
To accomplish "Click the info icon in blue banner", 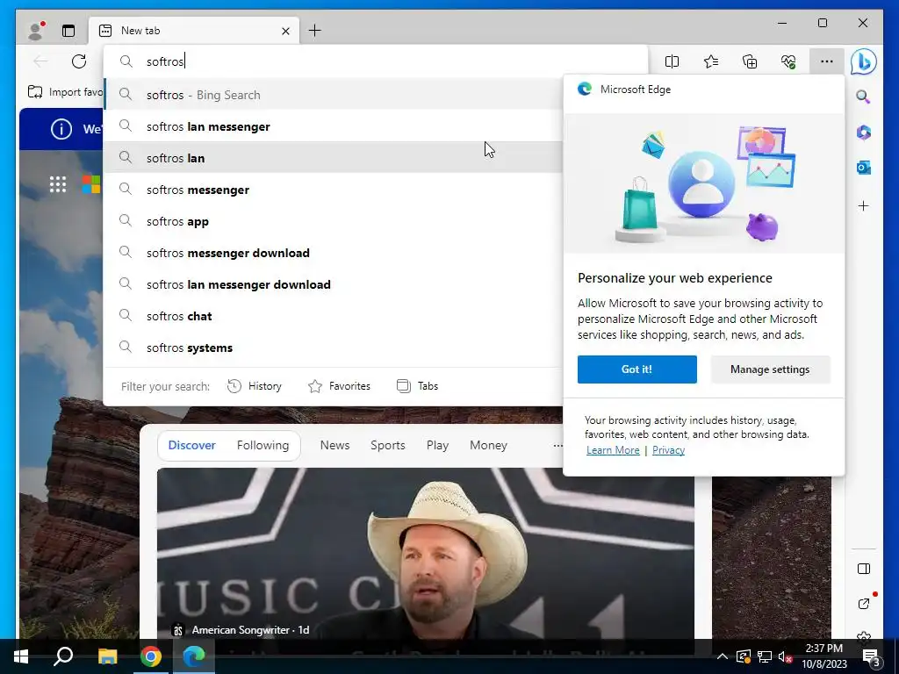I will pos(61,128).
